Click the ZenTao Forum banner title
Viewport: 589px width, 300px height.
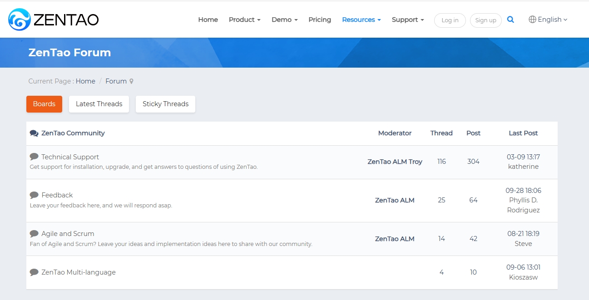click(x=69, y=53)
